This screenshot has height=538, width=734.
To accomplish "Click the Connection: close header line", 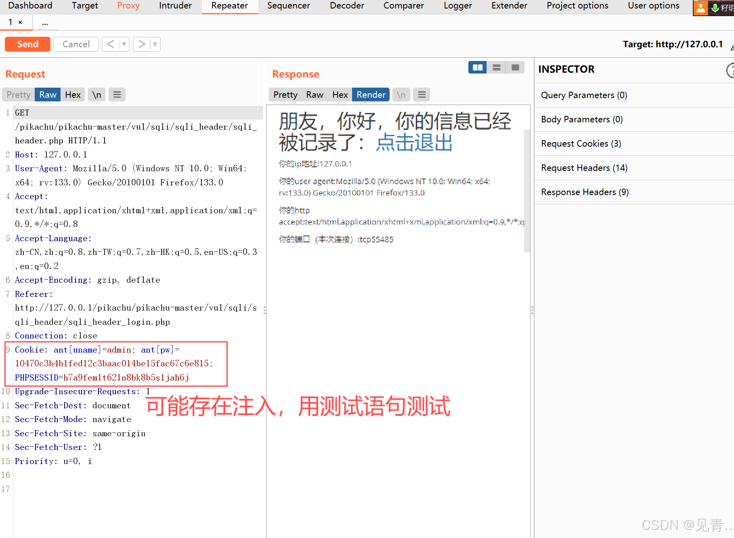I will [x=56, y=336].
